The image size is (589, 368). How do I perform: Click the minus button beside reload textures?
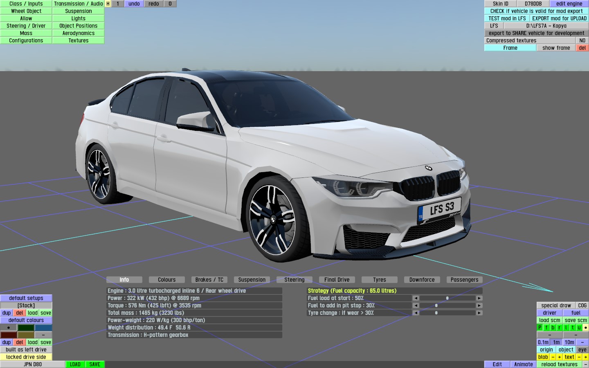coord(586,364)
